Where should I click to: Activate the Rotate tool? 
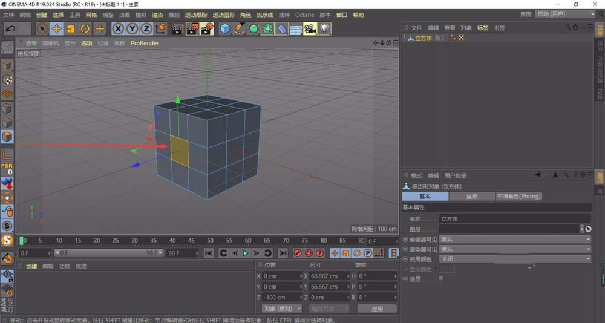(85, 29)
